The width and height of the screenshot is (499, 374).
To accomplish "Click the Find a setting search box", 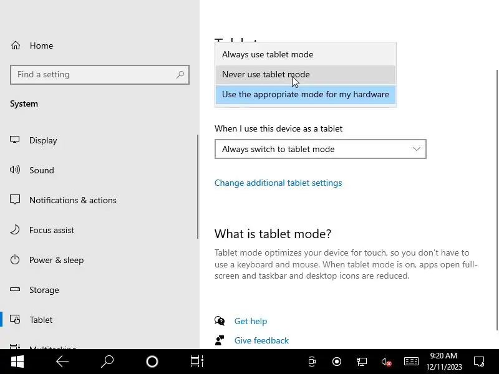I will click(x=100, y=74).
